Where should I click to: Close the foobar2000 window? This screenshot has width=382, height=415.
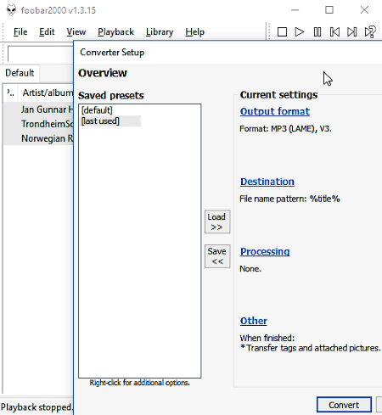(x=364, y=10)
